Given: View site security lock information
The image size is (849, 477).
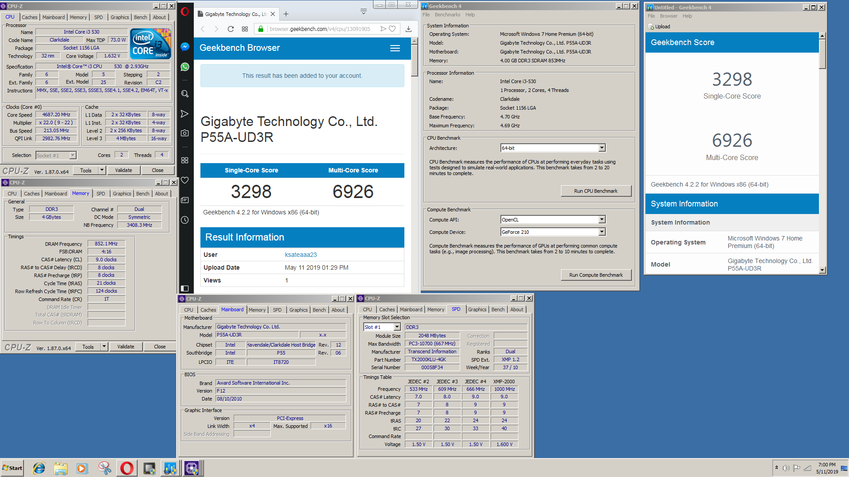Looking at the screenshot, I should pos(261,29).
